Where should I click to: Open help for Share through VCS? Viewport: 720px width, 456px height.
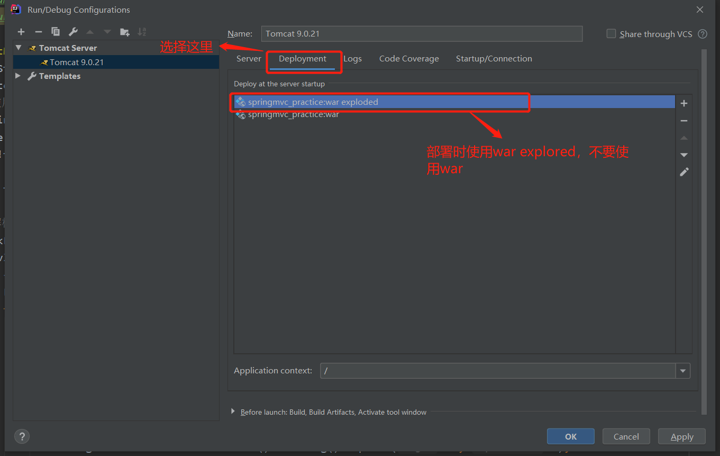point(703,34)
